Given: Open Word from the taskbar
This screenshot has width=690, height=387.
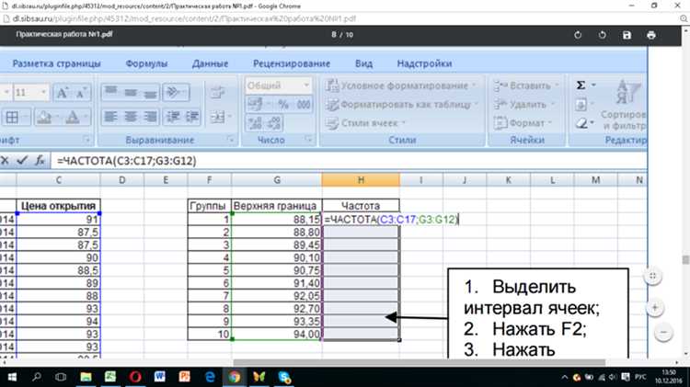Looking at the screenshot, I should pos(160,377).
